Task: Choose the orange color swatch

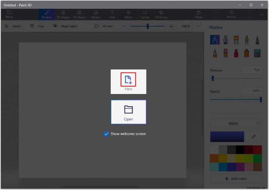Action: [x=214, y=158]
